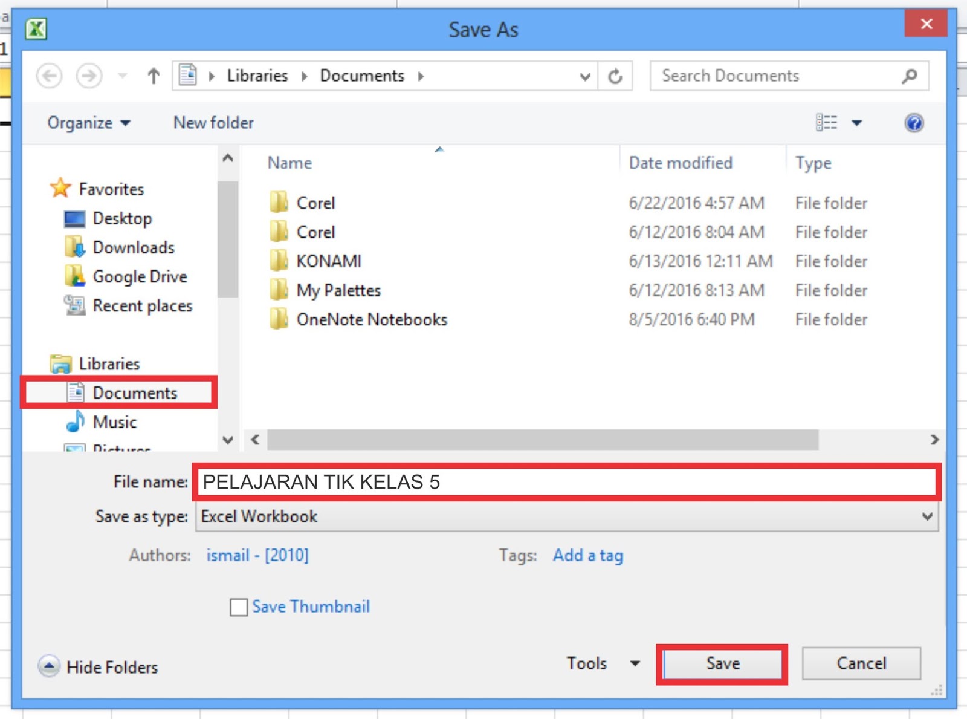Image resolution: width=967 pixels, height=719 pixels.
Task: Expand the view options dropdown arrow
Action: point(856,123)
